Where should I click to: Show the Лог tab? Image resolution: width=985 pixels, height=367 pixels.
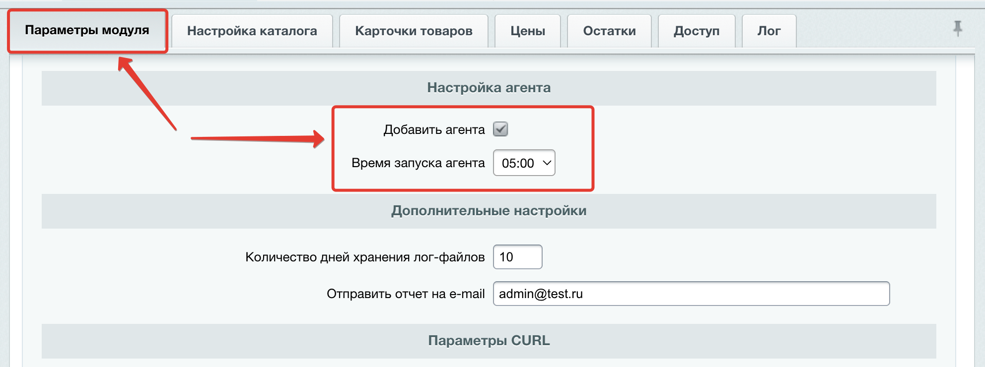pyautogui.click(x=769, y=31)
